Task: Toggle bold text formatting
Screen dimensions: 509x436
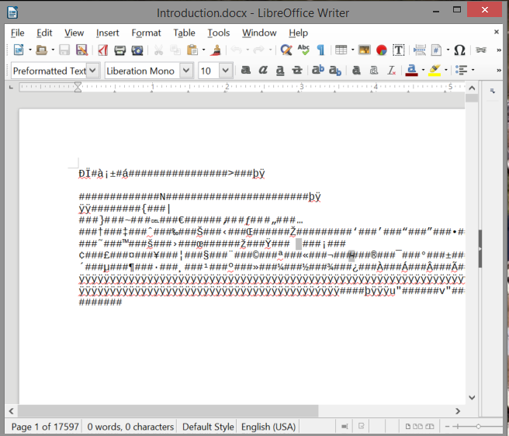Action: (246, 70)
